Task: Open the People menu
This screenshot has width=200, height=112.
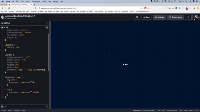Action: [44, 1]
